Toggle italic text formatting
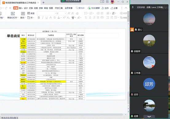This screenshot has height=119, width=170. [43, 17]
